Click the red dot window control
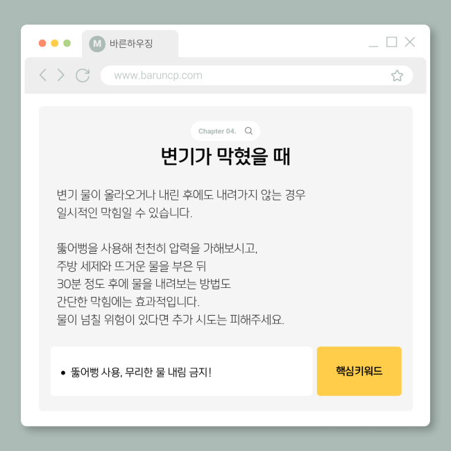Screen dimensions: 451x451 (42, 43)
